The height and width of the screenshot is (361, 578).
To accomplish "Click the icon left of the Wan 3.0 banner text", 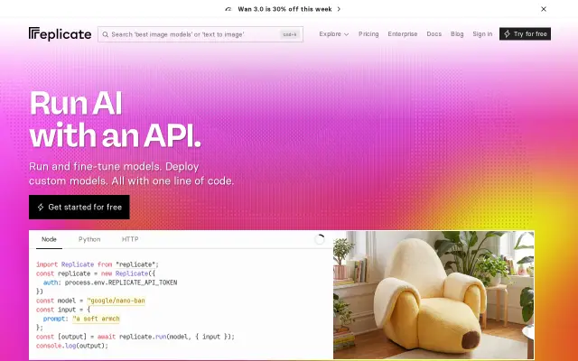I will (228, 9).
